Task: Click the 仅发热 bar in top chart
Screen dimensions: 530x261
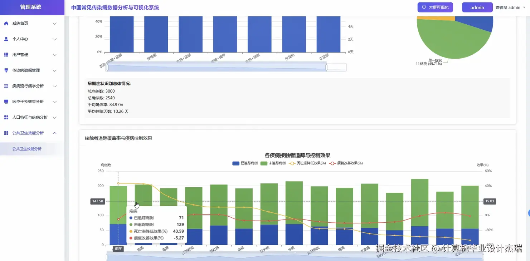Action: point(294,34)
